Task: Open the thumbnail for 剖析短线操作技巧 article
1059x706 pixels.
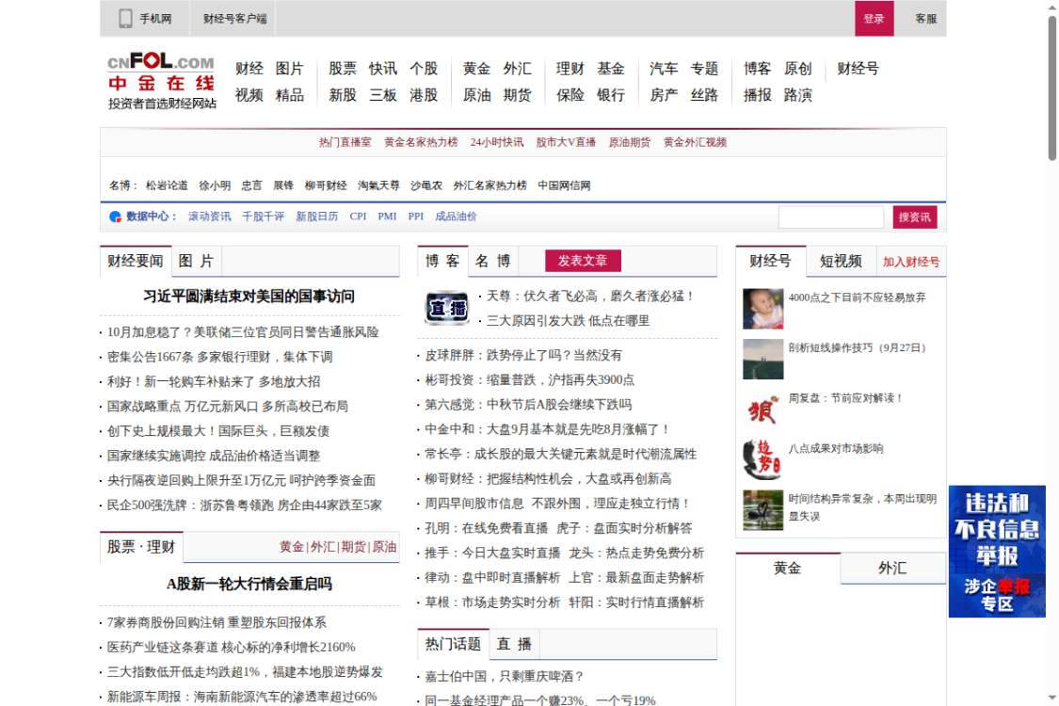Action: click(x=763, y=360)
